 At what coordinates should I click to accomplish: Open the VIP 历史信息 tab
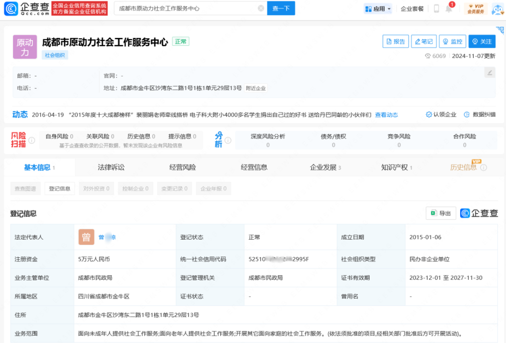pos(463,167)
